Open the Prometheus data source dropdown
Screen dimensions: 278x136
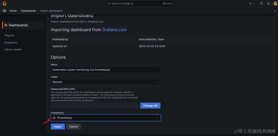click(x=106, y=118)
